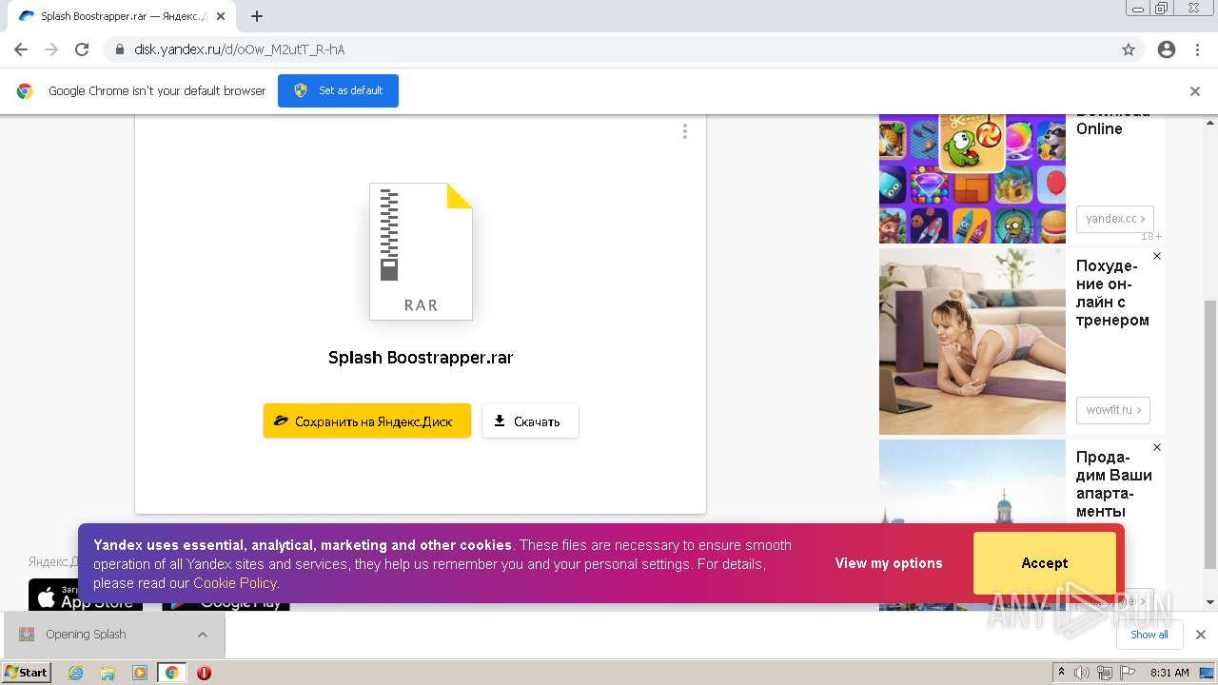Show hidden system tray icons
1218x685 pixels.
click(1061, 673)
